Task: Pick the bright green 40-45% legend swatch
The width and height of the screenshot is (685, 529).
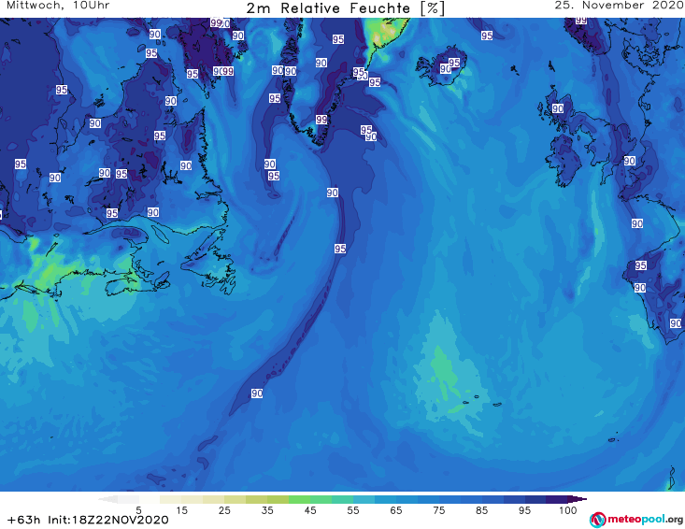Action: pyautogui.click(x=299, y=499)
